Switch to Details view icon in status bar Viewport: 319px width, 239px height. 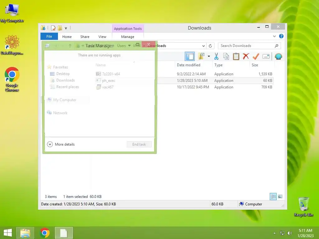[x=273, y=197]
